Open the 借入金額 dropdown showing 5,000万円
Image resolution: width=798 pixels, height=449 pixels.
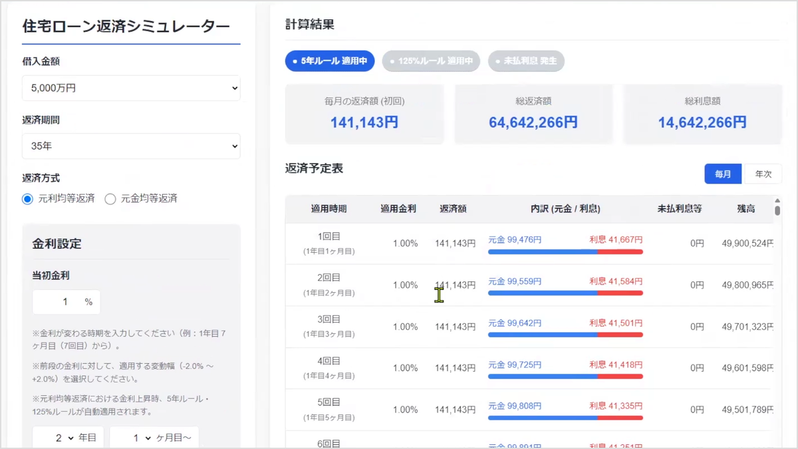pyautogui.click(x=131, y=88)
